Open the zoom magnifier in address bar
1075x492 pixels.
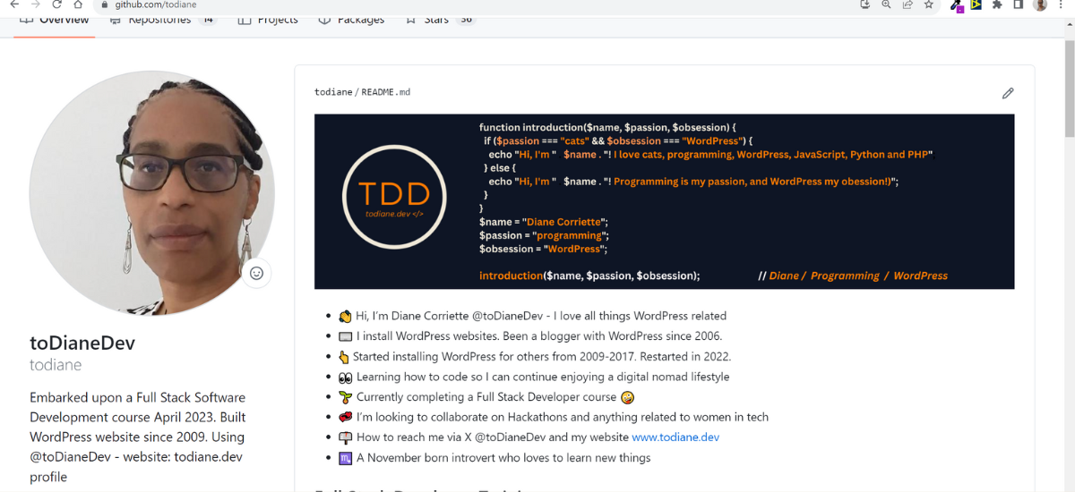(886, 4)
